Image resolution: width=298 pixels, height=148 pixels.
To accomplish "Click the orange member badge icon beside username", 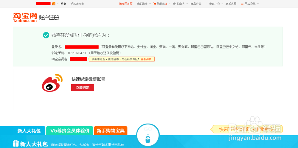I will [x=54, y=4].
